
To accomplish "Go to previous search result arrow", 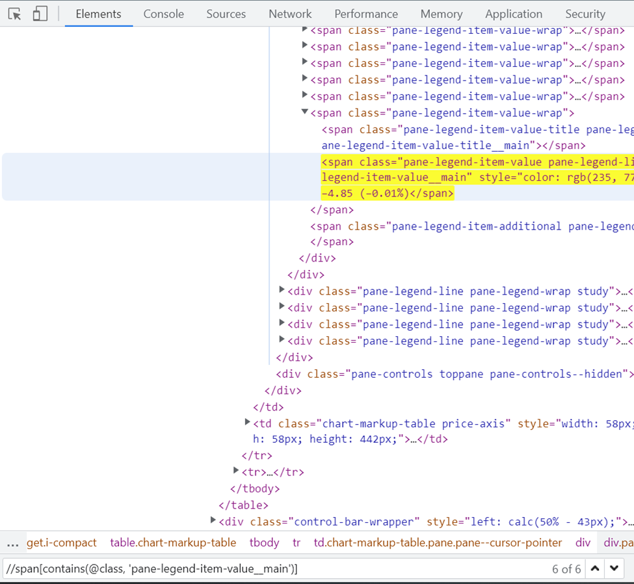I will [595, 568].
